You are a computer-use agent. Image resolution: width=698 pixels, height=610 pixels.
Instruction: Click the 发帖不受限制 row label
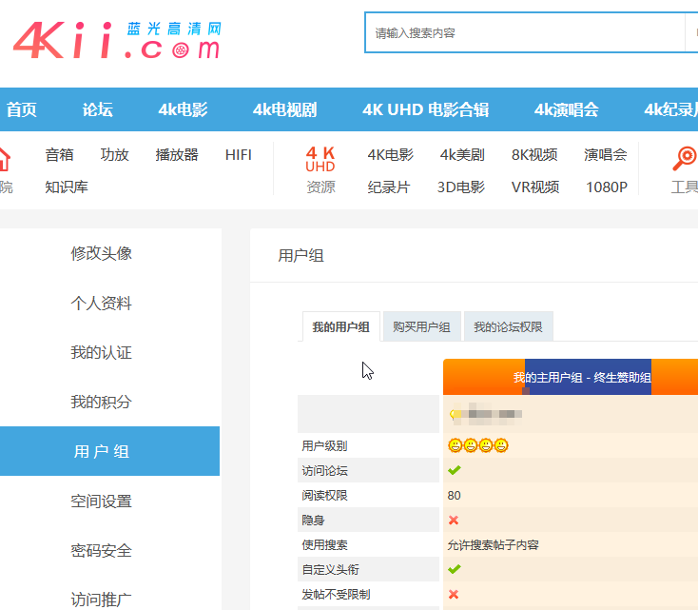coord(336,595)
